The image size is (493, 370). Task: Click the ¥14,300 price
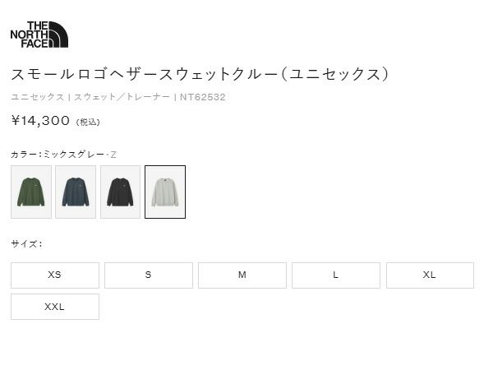pyautogui.click(x=40, y=121)
